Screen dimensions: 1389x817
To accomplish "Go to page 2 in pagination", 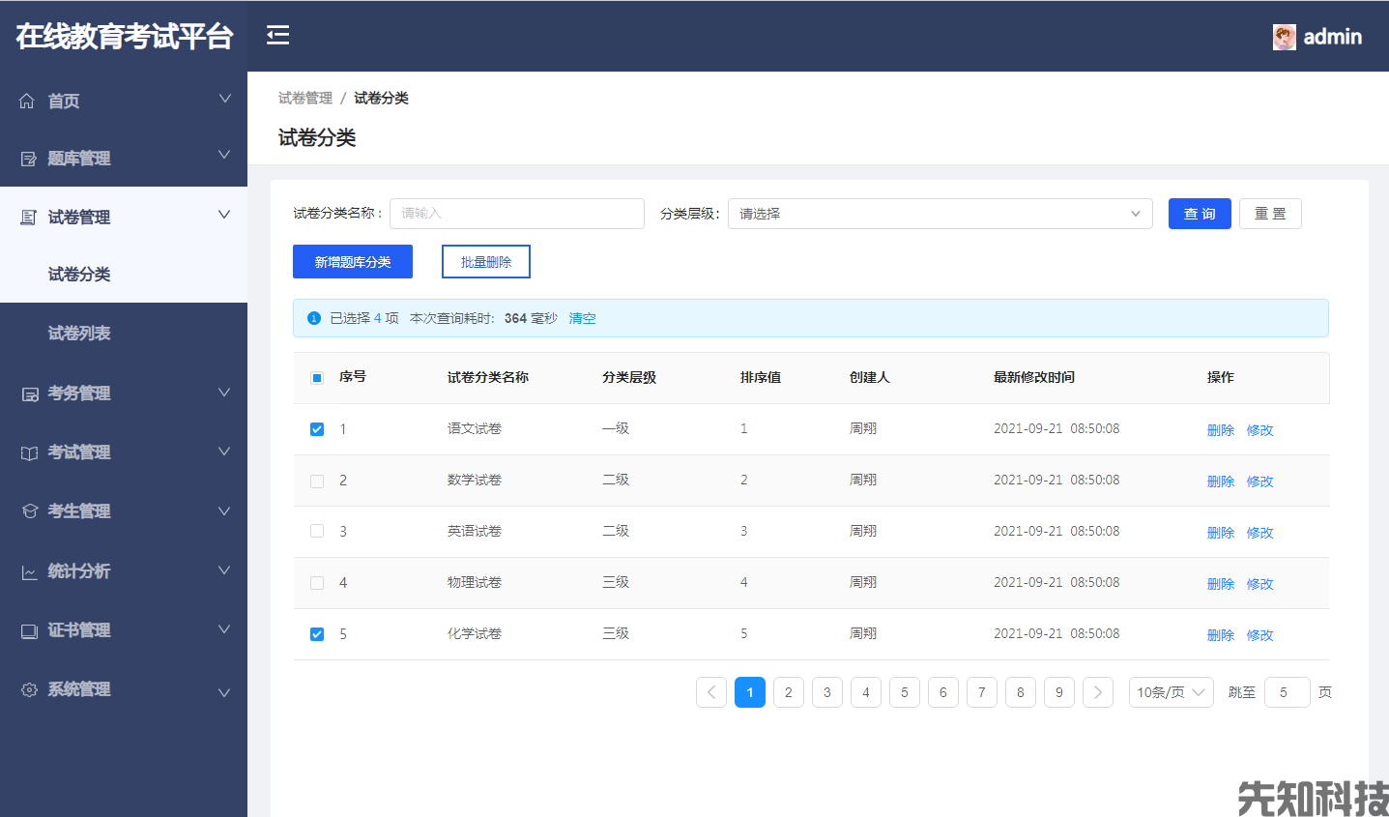I will [789, 692].
